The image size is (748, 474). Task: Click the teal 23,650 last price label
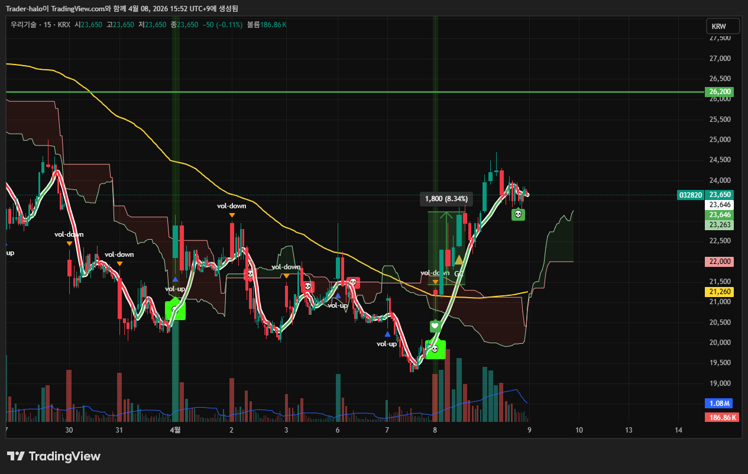719,195
